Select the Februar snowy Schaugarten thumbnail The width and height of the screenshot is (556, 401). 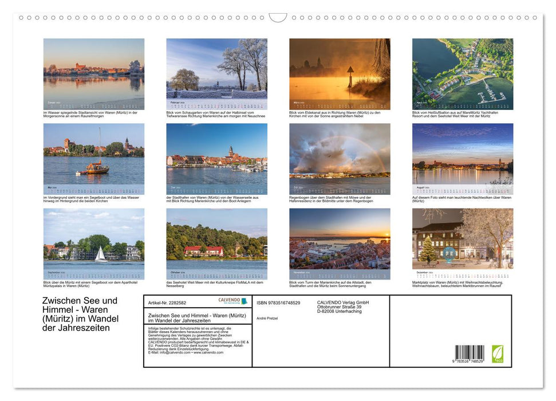[216, 72]
